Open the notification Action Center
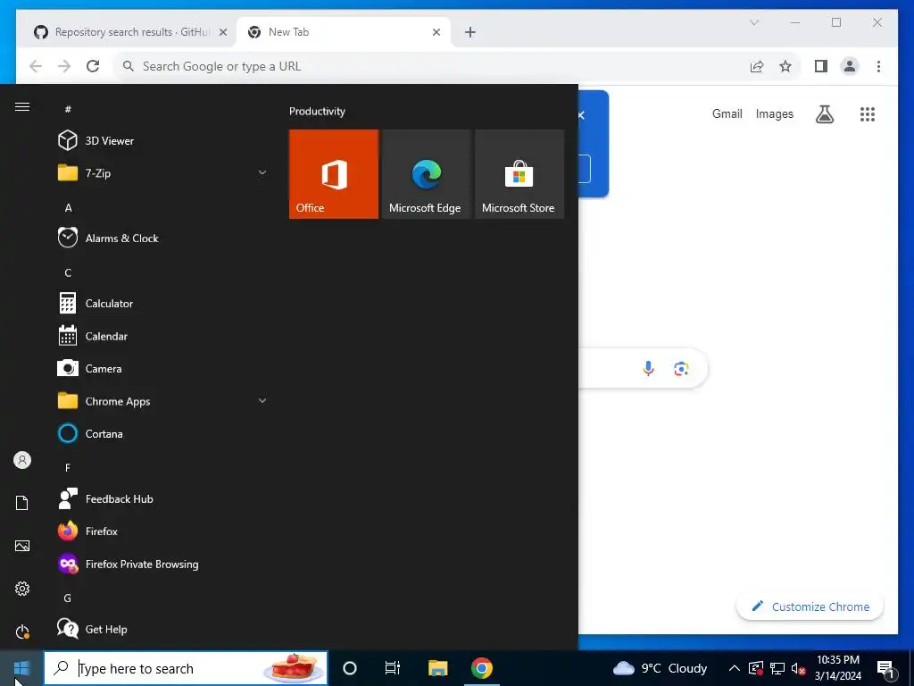 tap(886, 669)
